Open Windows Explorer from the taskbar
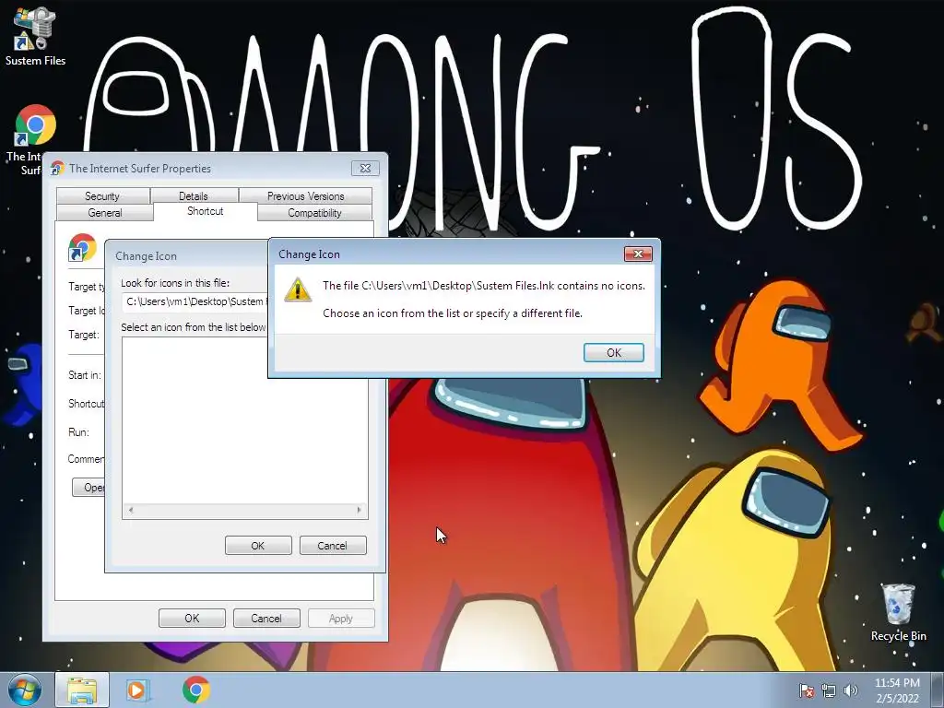 82,690
